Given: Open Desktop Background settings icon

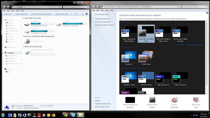Looking at the screenshot, I should pyautogui.click(x=130, y=100).
